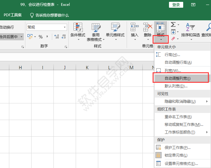Choose Move or Copy Sheet 移动或复制工作表(M)
The width and height of the screenshot is (211, 168).
pos(183,125)
